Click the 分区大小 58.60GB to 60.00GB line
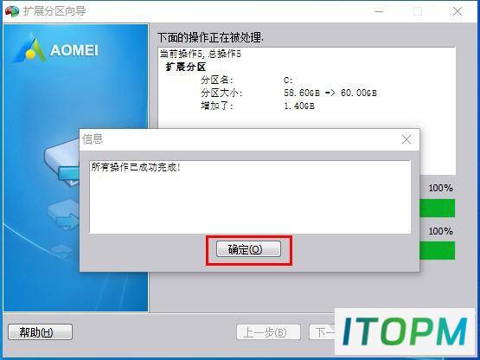Viewport: 480px width, 360px height. (x=289, y=93)
